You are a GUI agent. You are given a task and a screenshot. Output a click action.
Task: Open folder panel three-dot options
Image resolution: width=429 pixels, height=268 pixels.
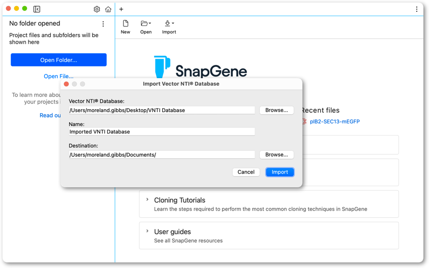tap(103, 24)
